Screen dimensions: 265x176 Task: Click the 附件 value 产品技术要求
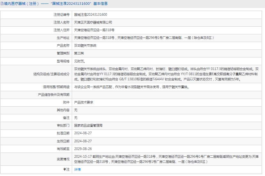[x=83, y=102]
